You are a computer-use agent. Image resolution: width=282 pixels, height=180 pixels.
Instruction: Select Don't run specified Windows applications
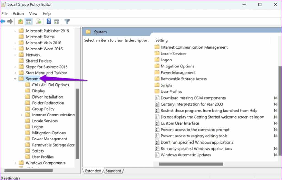(197, 142)
